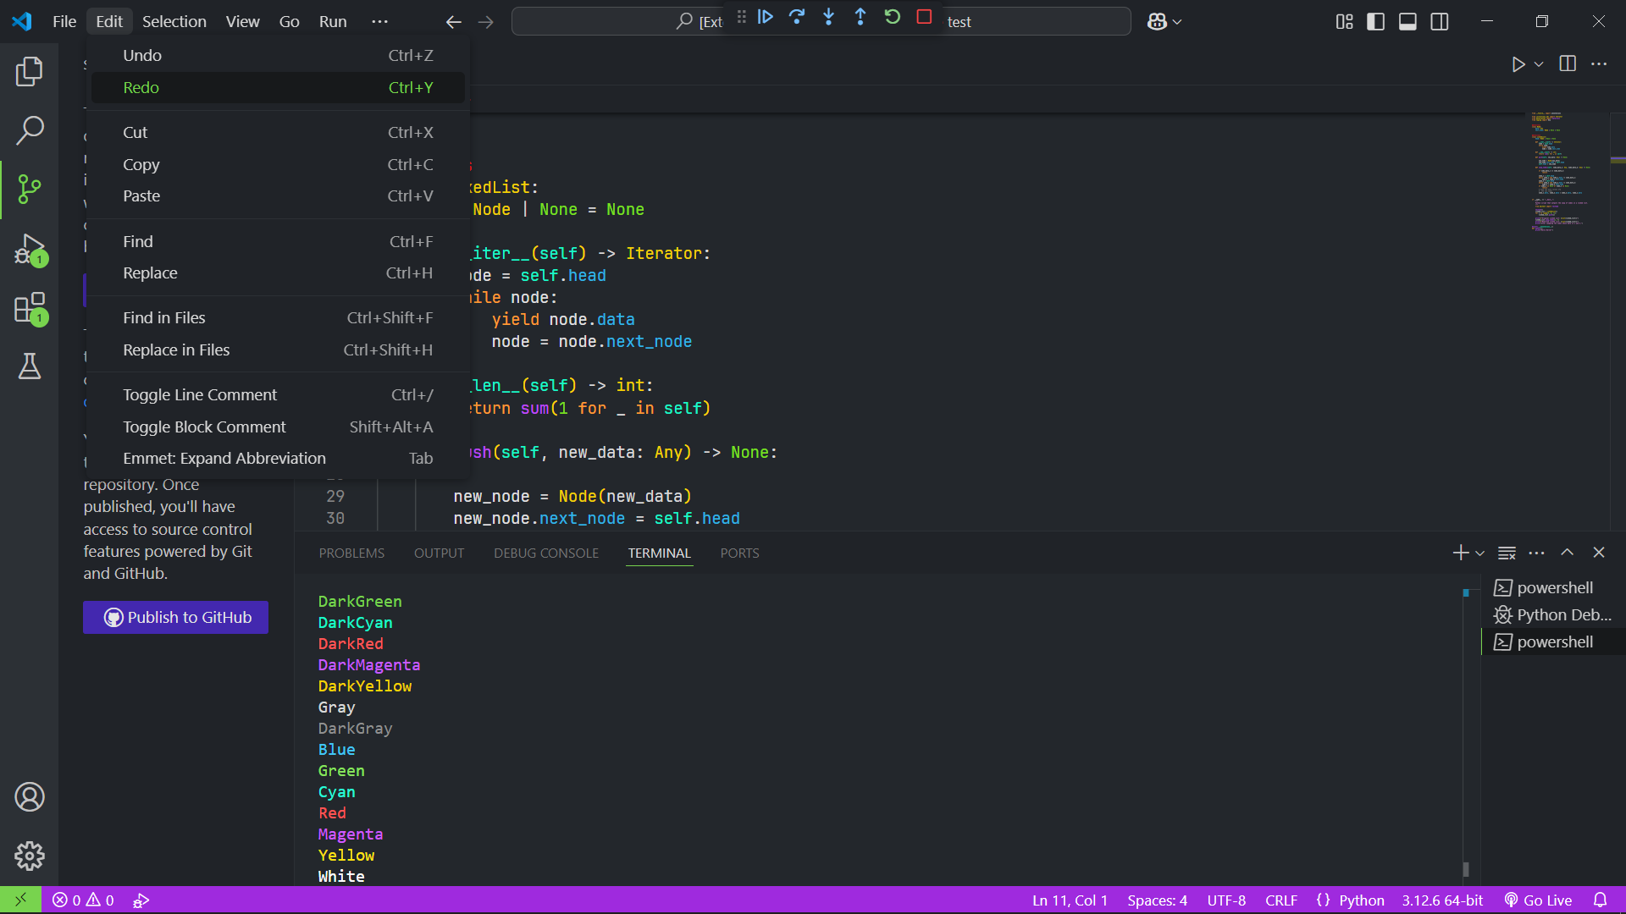Open the Source Control view
The width and height of the screenshot is (1626, 914).
click(30, 189)
